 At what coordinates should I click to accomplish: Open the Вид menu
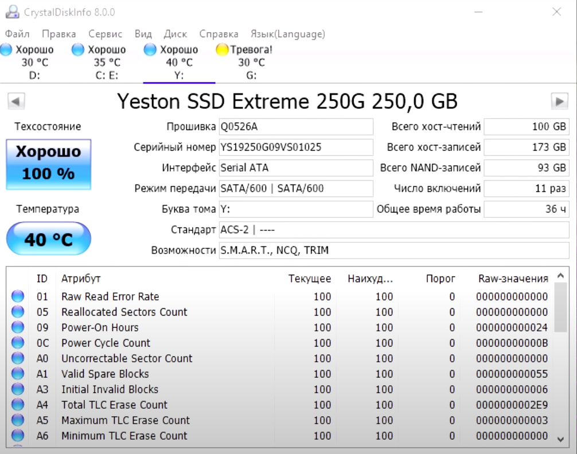pyautogui.click(x=143, y=34)
